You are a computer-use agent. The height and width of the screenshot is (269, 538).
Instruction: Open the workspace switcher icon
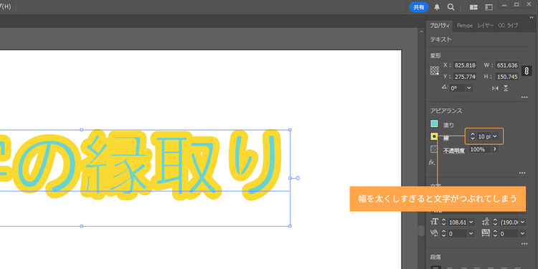pyautogui.click(x=489, y=7)
